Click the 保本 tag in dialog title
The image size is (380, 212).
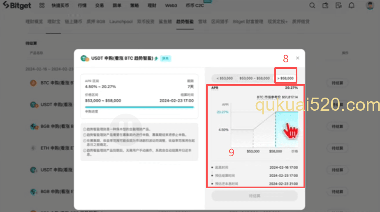[165, 58]
